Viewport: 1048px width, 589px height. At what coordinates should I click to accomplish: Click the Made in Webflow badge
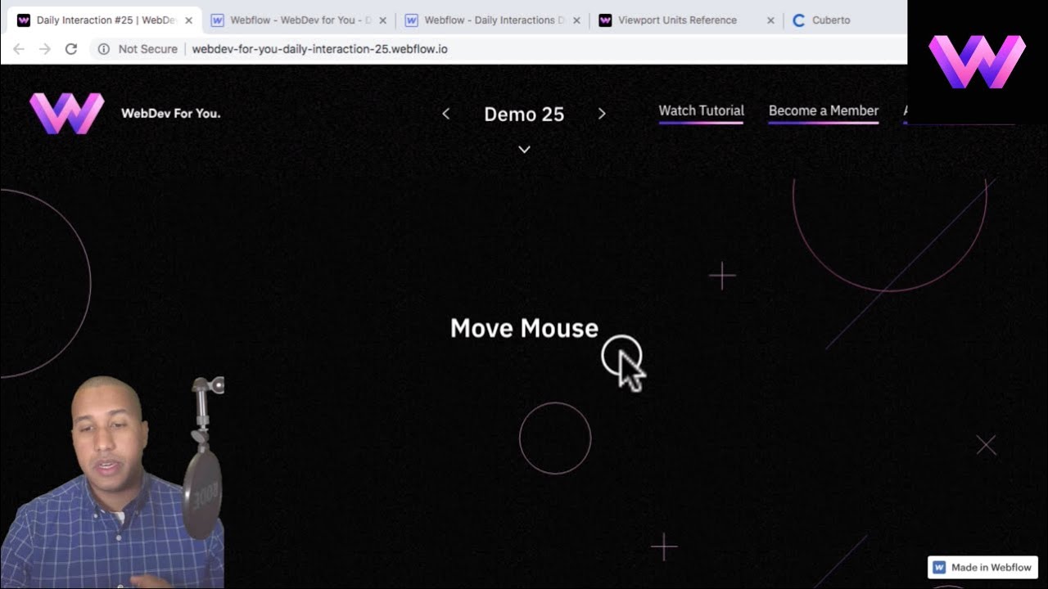(x=983, y=568)
